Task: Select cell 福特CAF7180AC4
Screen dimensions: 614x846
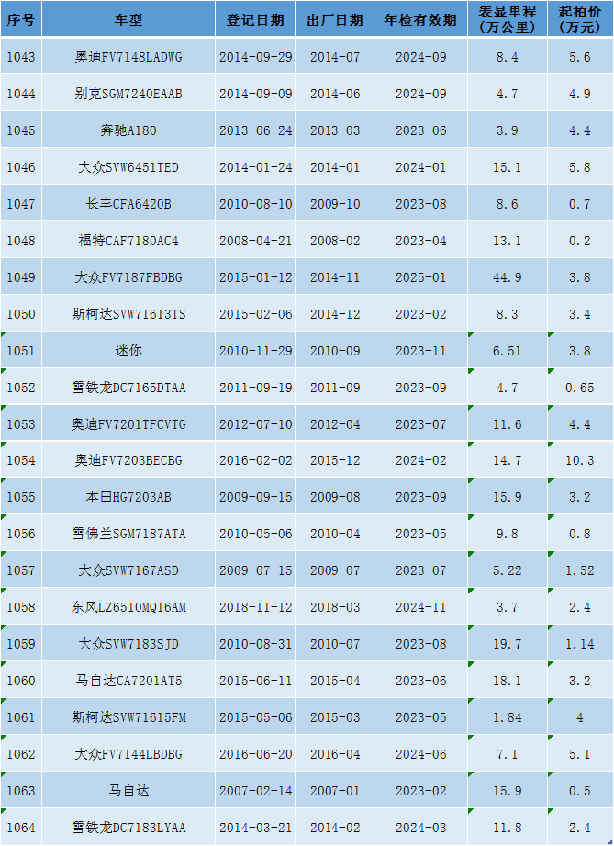Action: 128,240
